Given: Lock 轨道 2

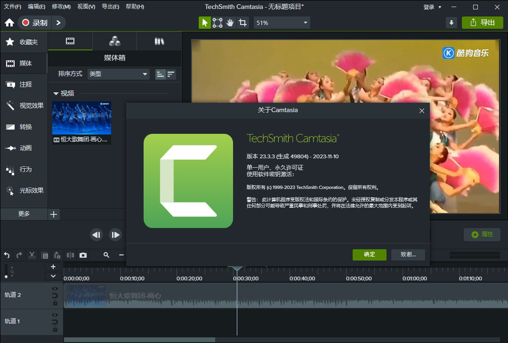Looking at the screenshot, I should coord(55,303).
